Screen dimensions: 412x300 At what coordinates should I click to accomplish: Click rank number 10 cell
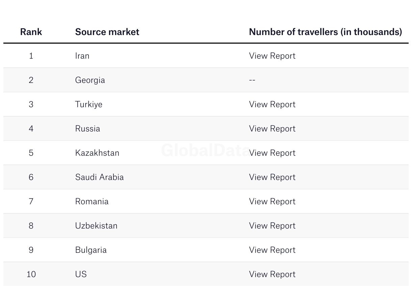31,274
